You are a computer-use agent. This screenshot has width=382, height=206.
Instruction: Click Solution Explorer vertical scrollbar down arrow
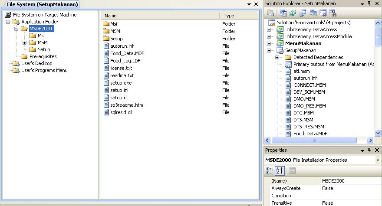[x=378, y=133]
